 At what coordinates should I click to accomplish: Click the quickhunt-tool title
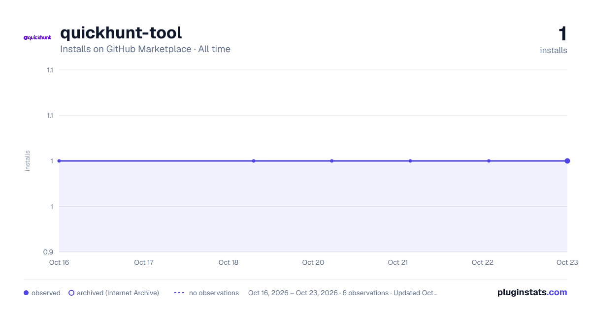pos(121,32)
